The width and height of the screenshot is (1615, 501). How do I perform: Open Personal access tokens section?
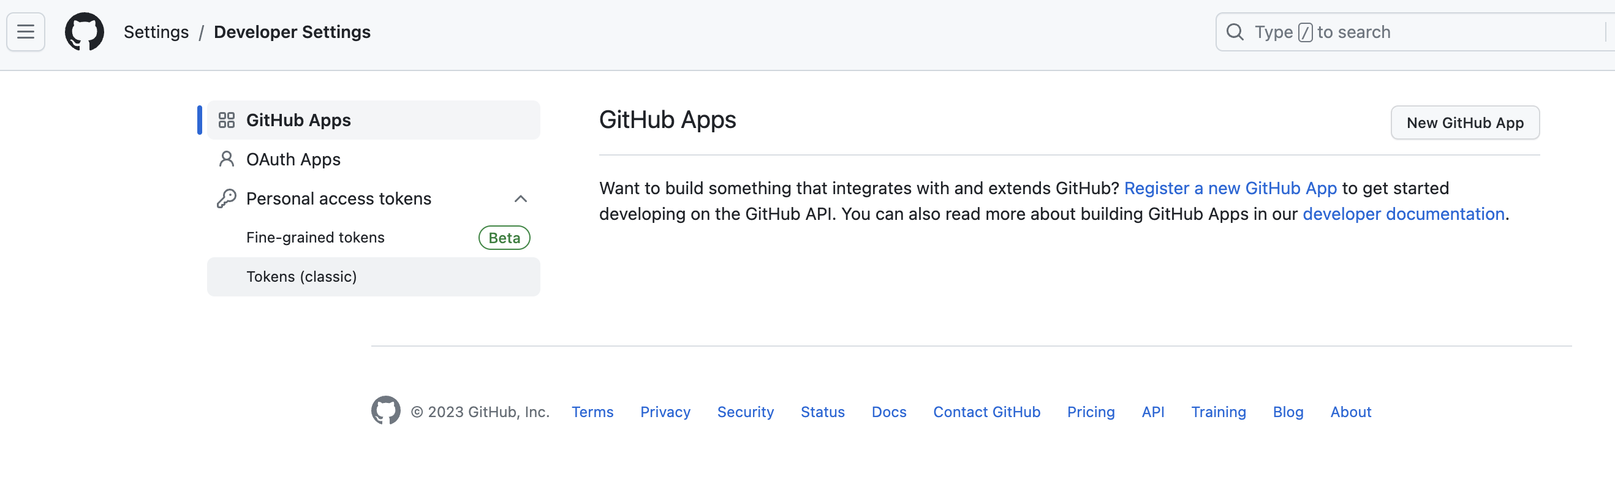[374, 199]
